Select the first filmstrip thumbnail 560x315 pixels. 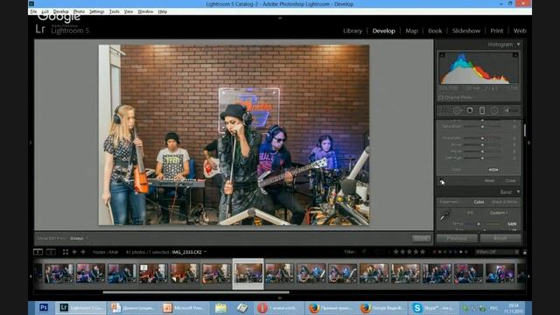pos(59,273)
